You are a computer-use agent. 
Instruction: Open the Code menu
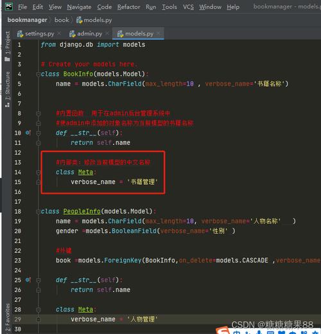(105, 7)
